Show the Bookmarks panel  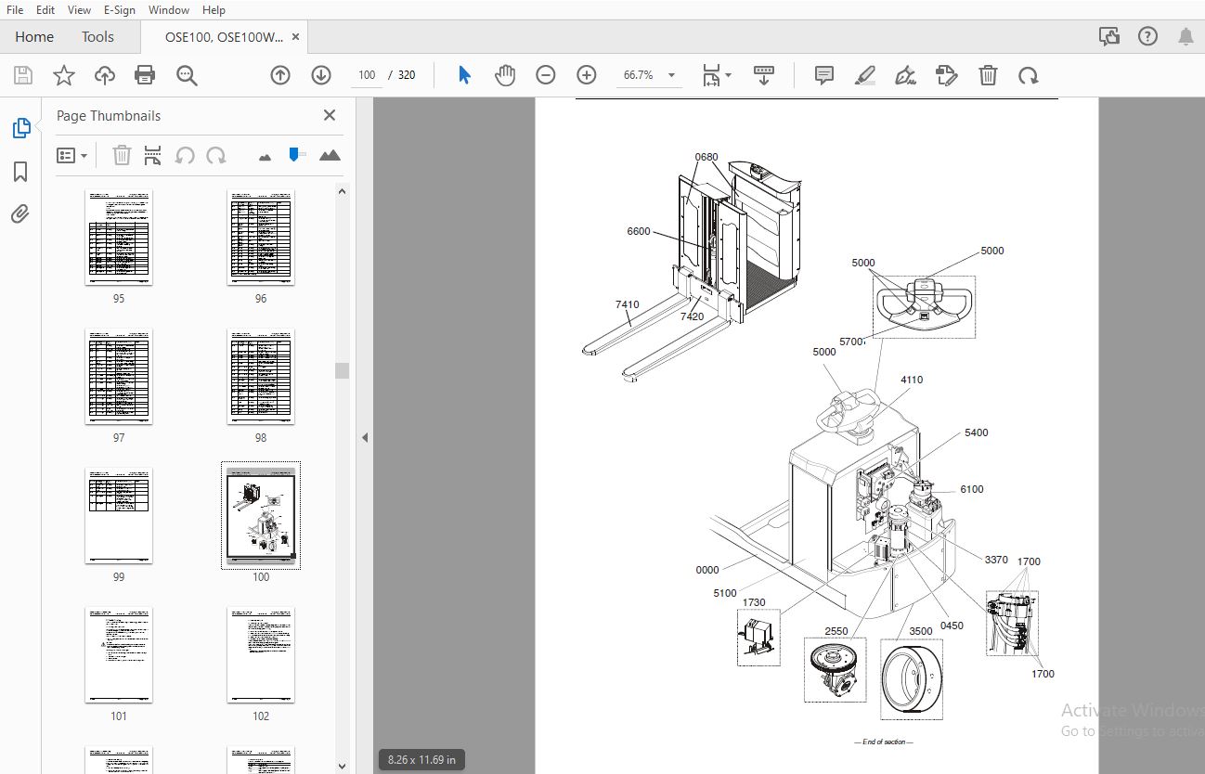(x=20, y=172)
